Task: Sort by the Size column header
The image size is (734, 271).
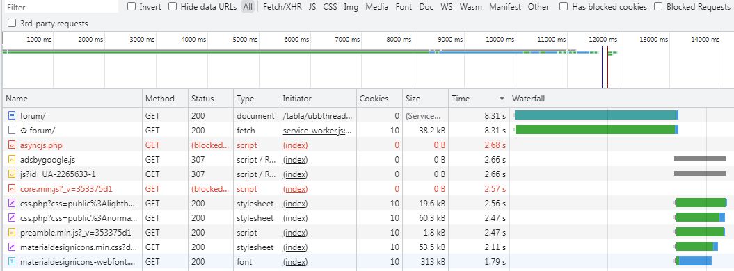Action: pyautogui.click(x=426, y=99)
